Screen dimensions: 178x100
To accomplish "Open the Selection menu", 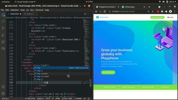I will tap(14, 10).
